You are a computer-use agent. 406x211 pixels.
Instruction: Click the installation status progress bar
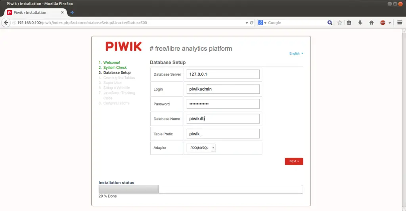coord(201,189)
